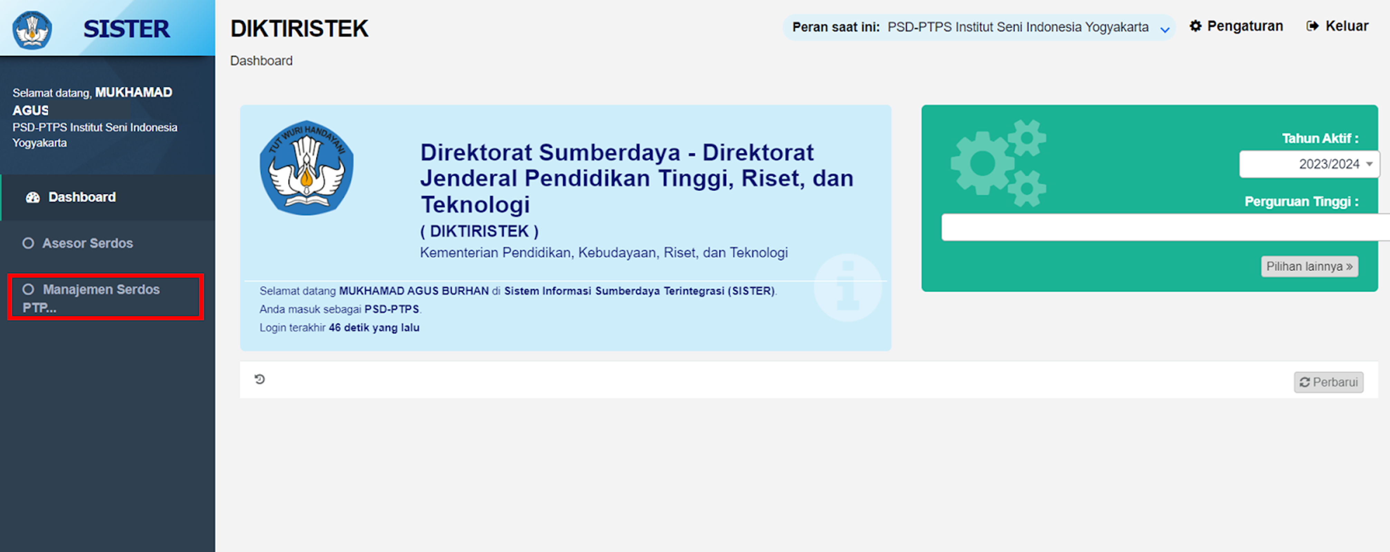
Task: Click the circle icon beside Asesor Serdos
Action: click(x=28, y=243)
